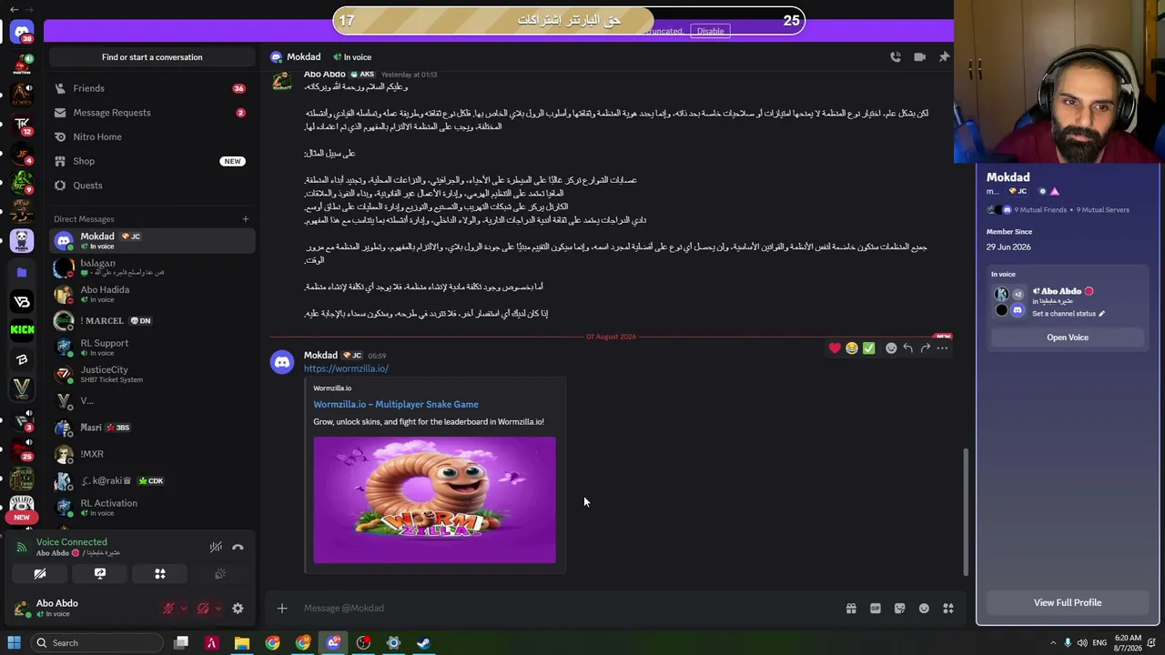This screenshot has height=655, width=1165.
Task: Expand microphone input options arrow
Action: point(183,609)
